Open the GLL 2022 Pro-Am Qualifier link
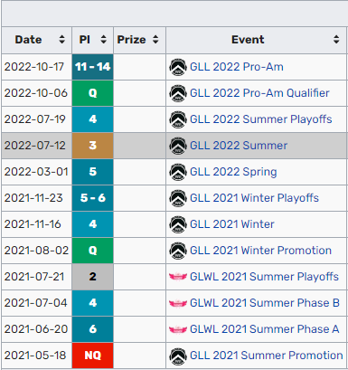The height and width of the screenshot is (370, 348). click(259, 93)
